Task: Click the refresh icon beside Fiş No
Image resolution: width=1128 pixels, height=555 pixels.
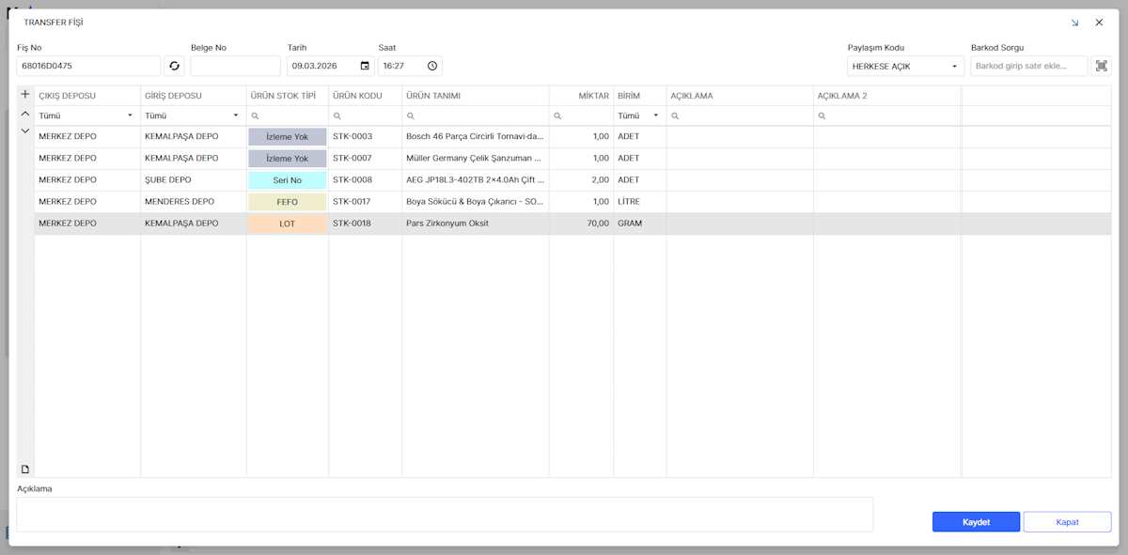Action: point(174,66)
